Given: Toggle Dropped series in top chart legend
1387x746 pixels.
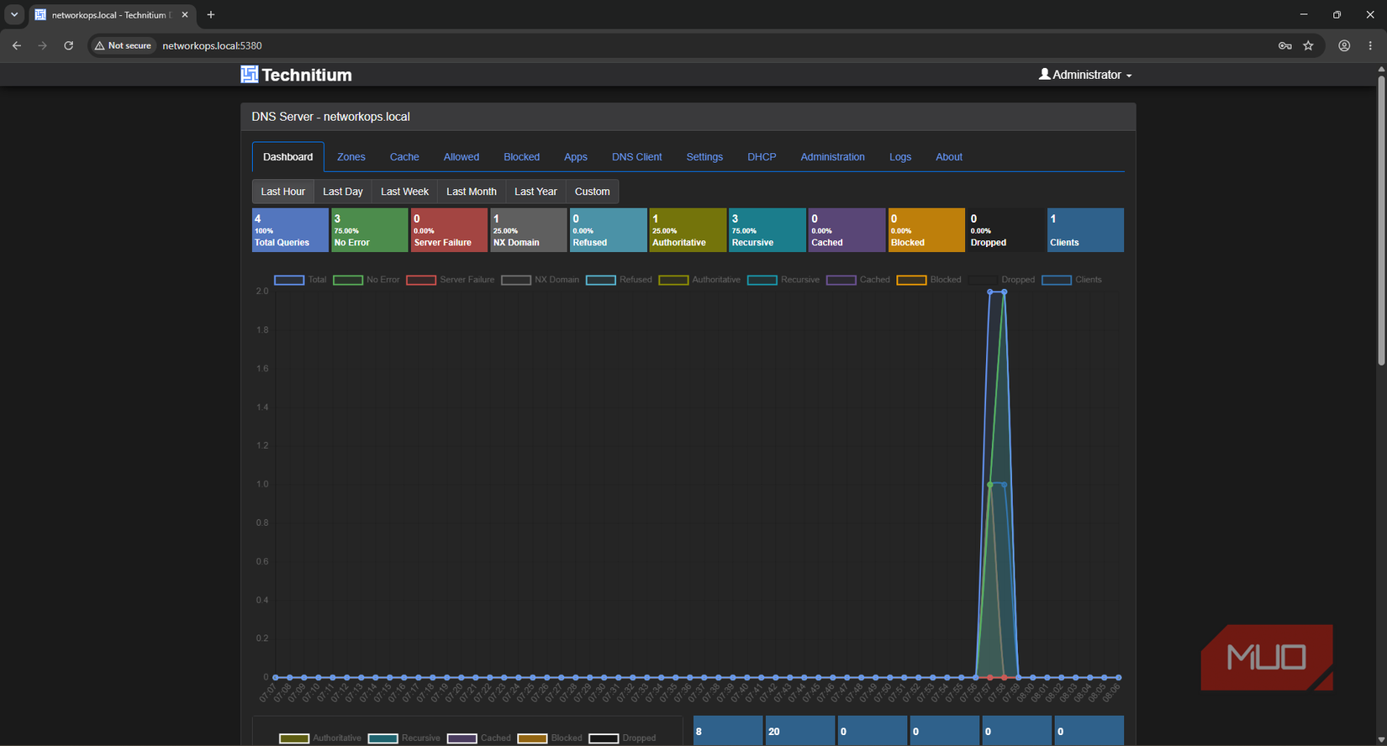Looking at the screenshot, I should tap(1001, 280).
